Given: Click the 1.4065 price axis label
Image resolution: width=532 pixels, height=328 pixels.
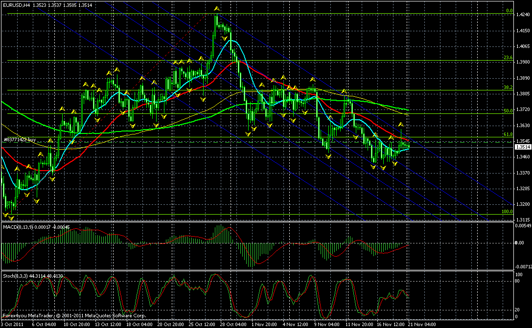Looking at the screenshot, I should pyautogui.click(x=523, y=46).
